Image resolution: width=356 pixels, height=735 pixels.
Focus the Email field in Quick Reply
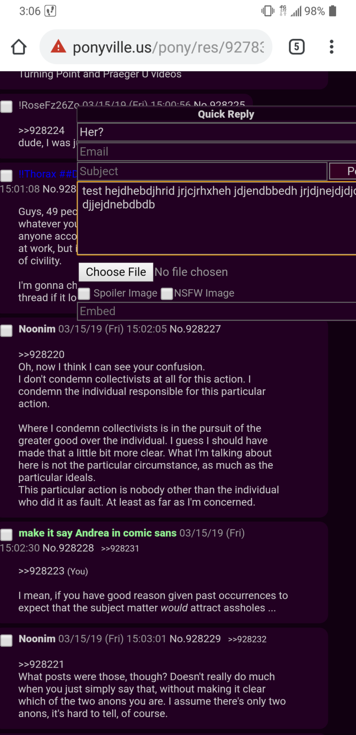pyautogui.click(x=217, y=152)
